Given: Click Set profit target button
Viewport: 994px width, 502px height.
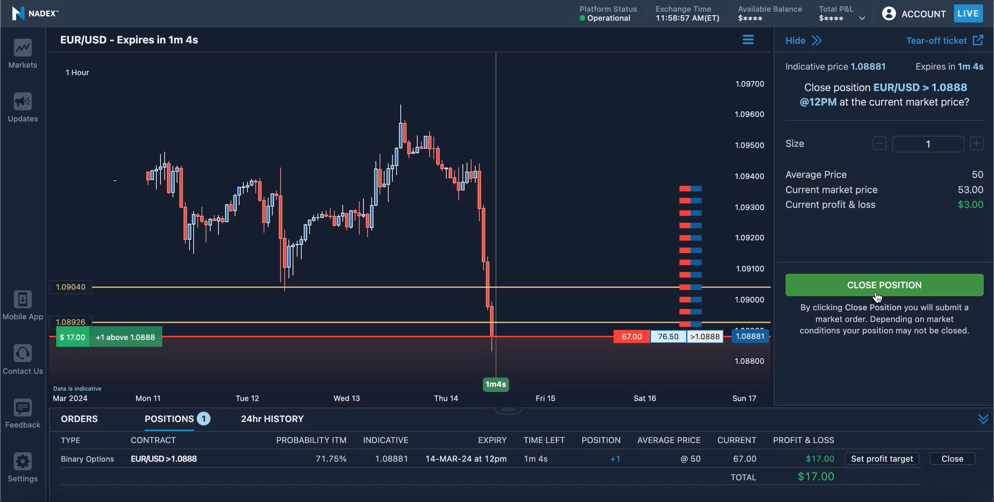Looking at the screenshot, I should pyautogui.click(x=882, y=459).
